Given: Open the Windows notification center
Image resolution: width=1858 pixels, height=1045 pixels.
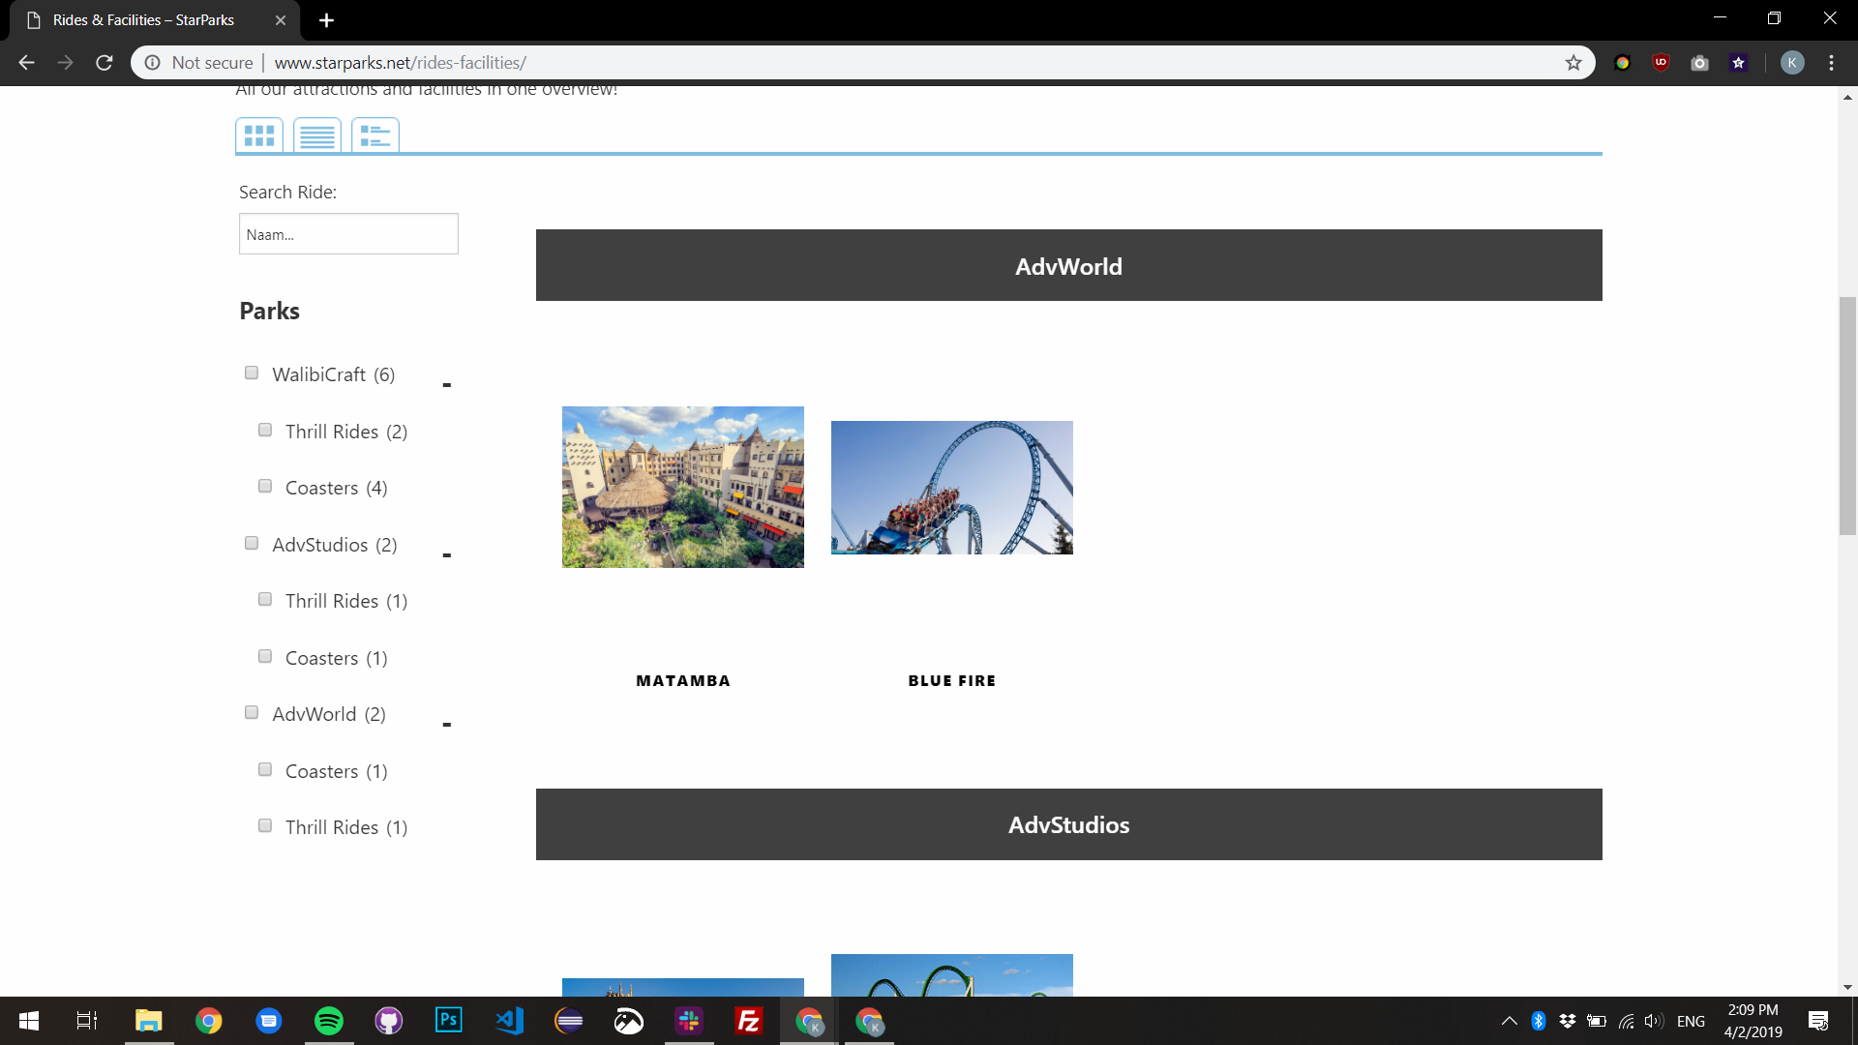Looking at the screenshot, I should (x=1818, y=1021).
